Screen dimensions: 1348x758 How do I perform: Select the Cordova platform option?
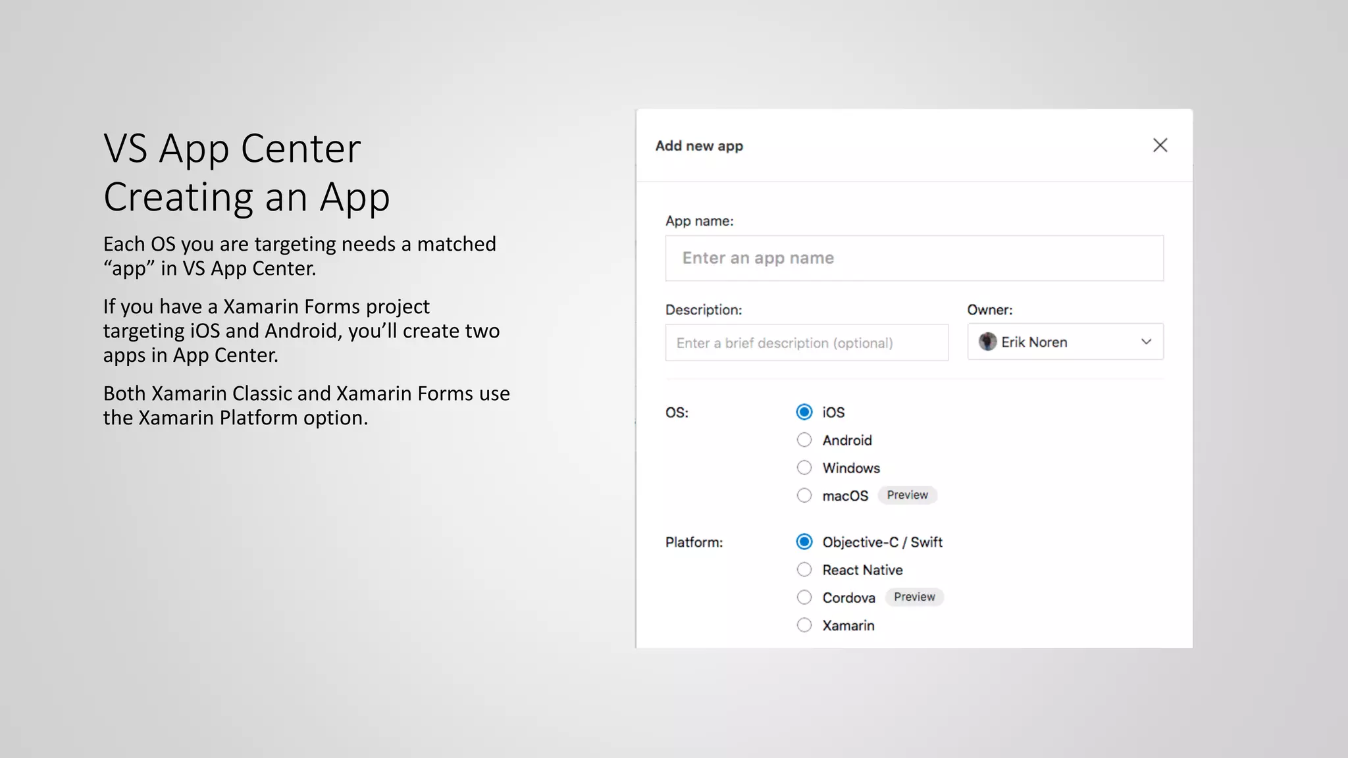(804, 597)
